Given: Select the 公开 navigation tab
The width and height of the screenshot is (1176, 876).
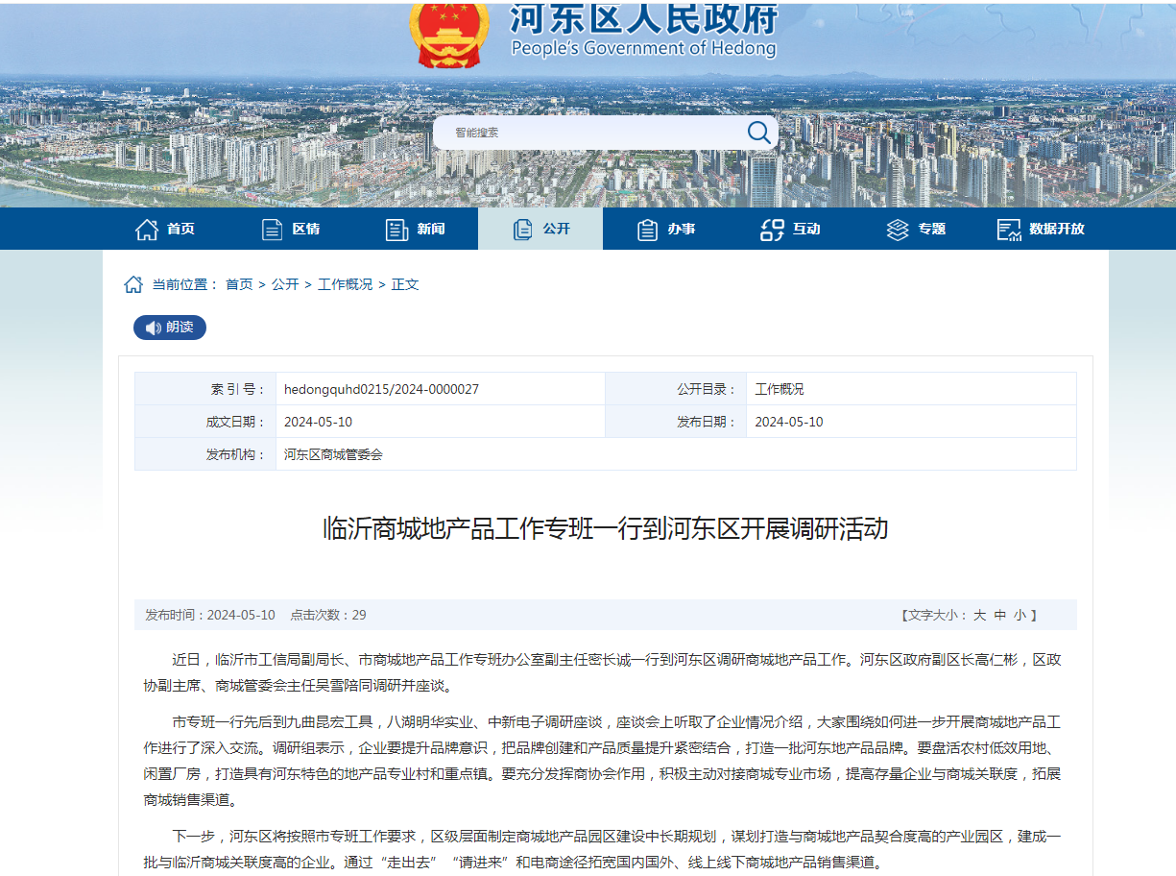Looking at the screenshot, I should pos(540,229).
